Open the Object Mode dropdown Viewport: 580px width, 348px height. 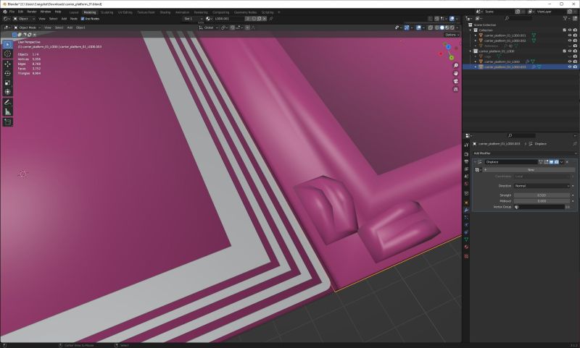tap(28, 27)
